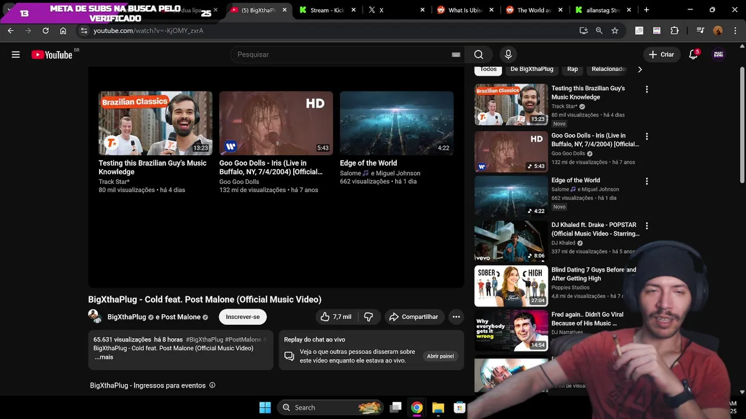Reload the page

click(x=45, y=31)
